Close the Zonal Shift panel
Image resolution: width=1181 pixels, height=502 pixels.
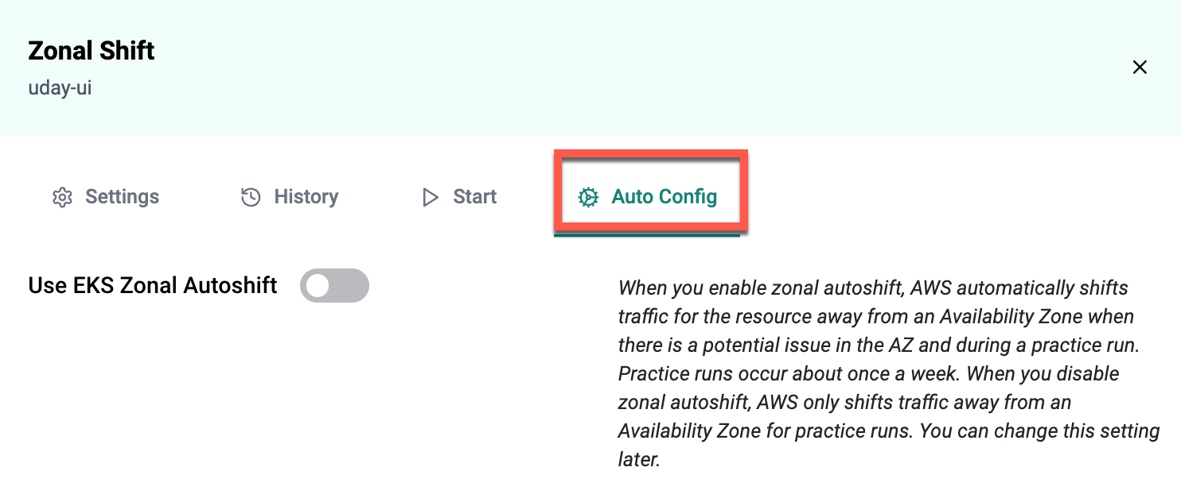click(x=1140, y=68)
